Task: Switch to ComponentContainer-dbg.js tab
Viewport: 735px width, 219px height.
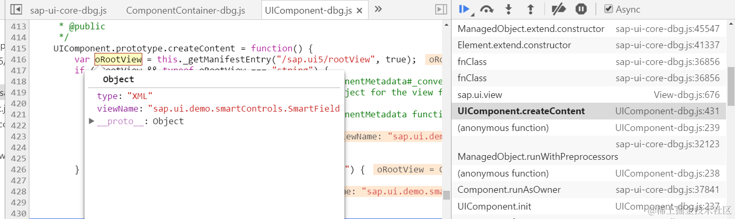Action: [x=186, y=10]
